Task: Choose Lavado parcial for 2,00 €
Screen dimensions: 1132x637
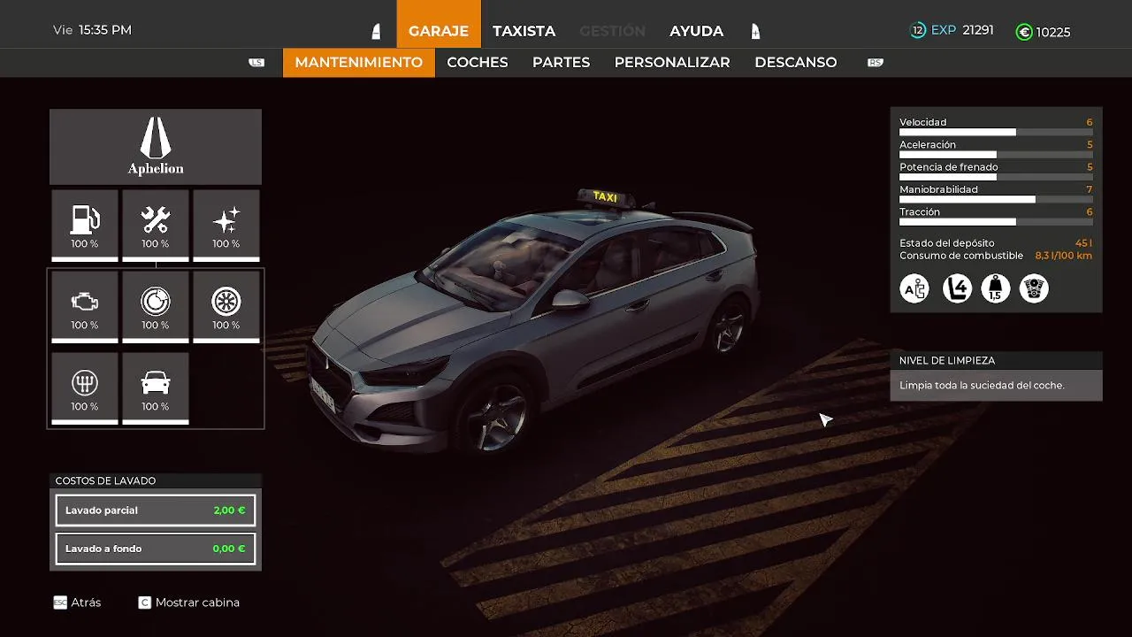Action: click(x=156, y=510)
